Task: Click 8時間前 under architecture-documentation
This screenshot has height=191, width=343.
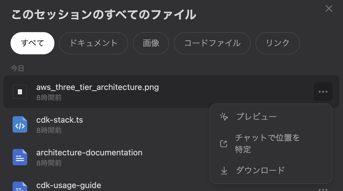Action: coord(49,163)
